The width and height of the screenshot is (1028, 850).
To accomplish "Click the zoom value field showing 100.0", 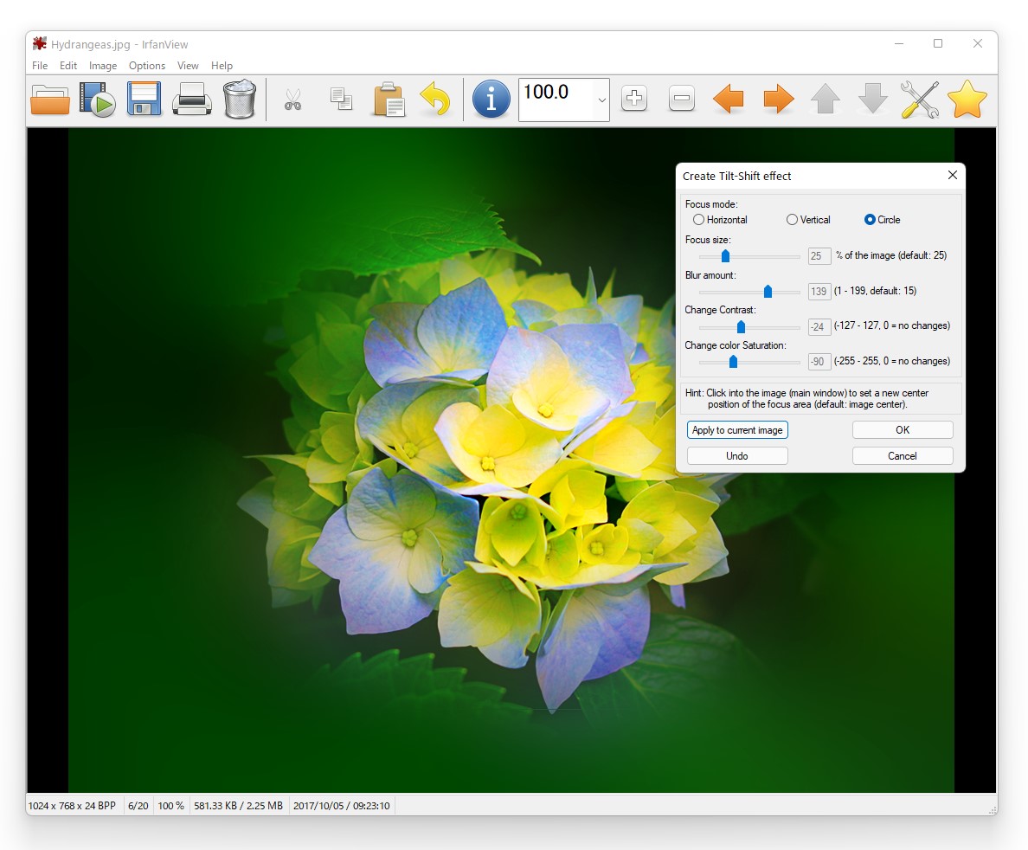I will [556, 100].
